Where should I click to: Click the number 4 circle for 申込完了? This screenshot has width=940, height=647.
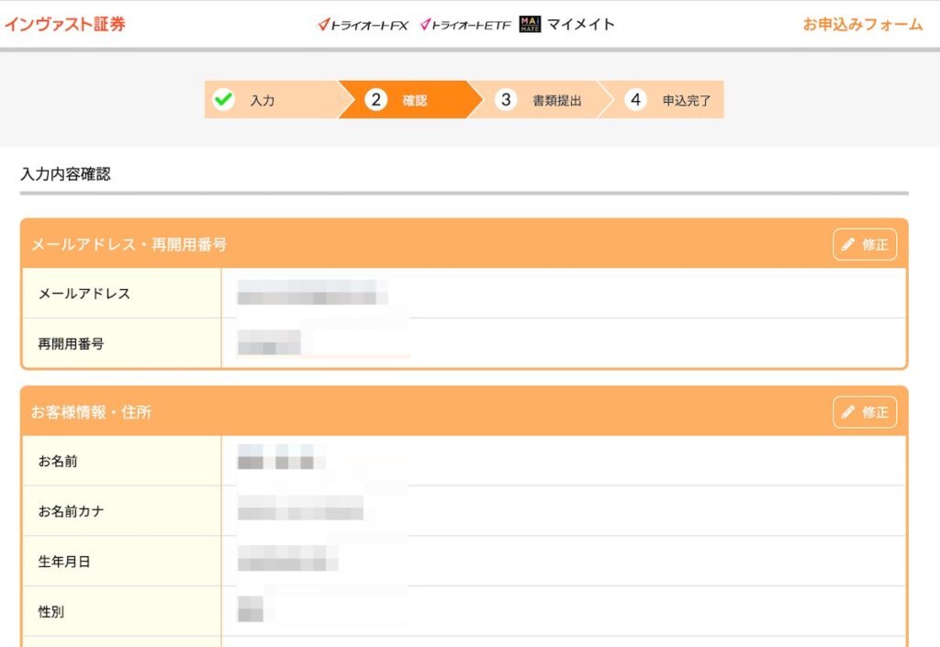point(635,100)
